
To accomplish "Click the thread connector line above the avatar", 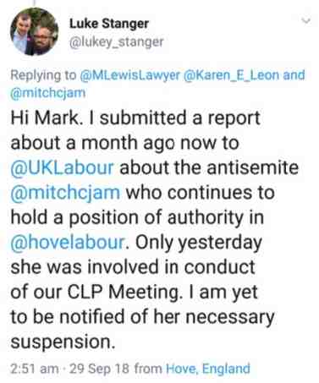I will tap(35, 3).
